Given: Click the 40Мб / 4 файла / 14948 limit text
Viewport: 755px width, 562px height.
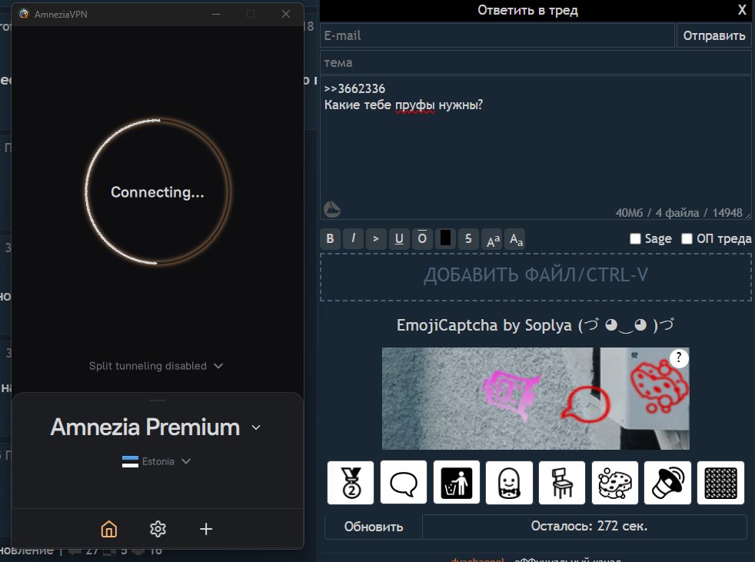Looking at the screenshot, I should 679,213.
